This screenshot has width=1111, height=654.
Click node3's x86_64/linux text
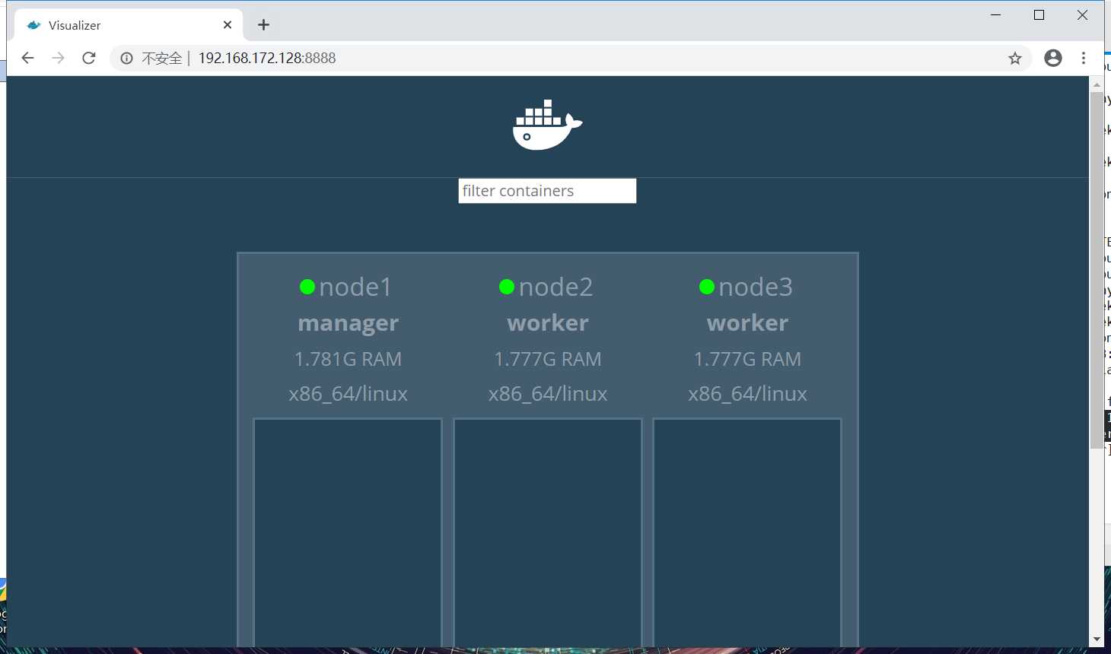748,394
